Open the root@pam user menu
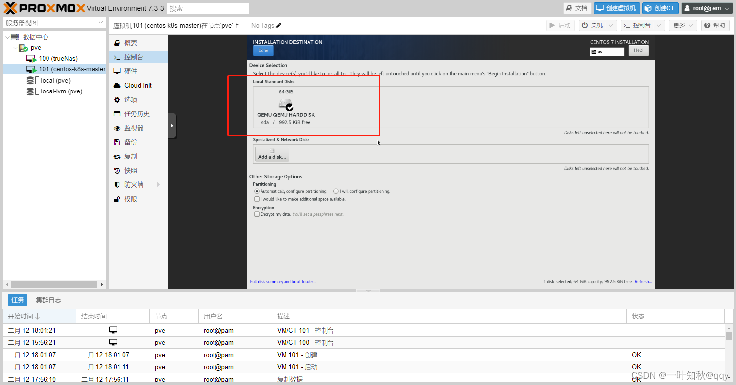Image resolution: width=736 pixels, height=385 pixels. click(x=707, y=8)
